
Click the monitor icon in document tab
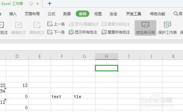(x=31, y=4)
